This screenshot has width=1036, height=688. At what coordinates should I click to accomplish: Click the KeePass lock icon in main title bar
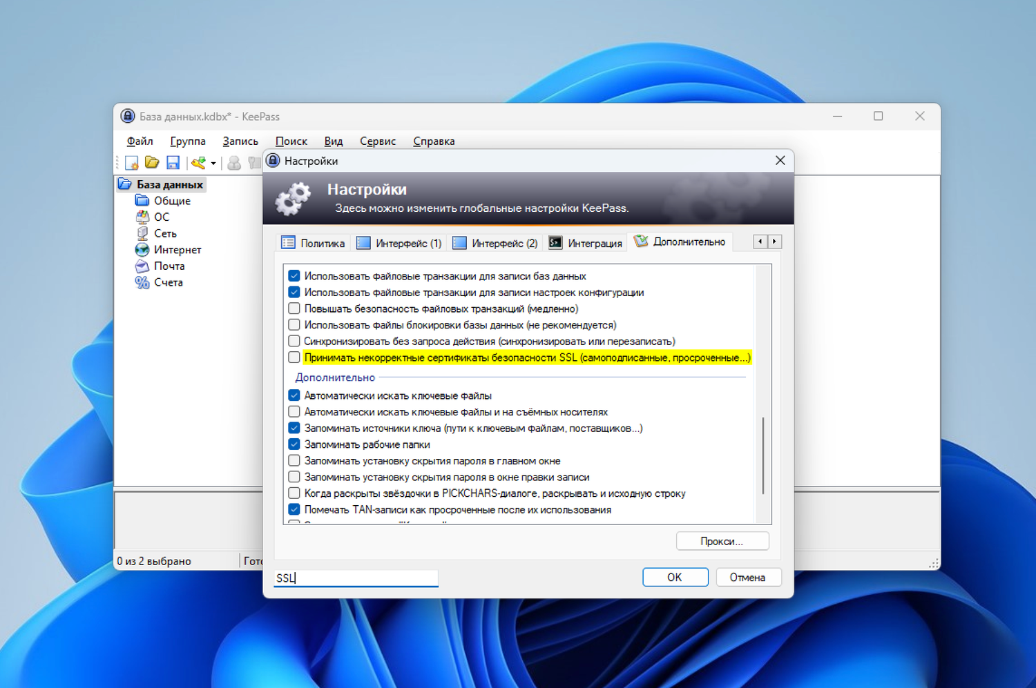click(128, 116)
